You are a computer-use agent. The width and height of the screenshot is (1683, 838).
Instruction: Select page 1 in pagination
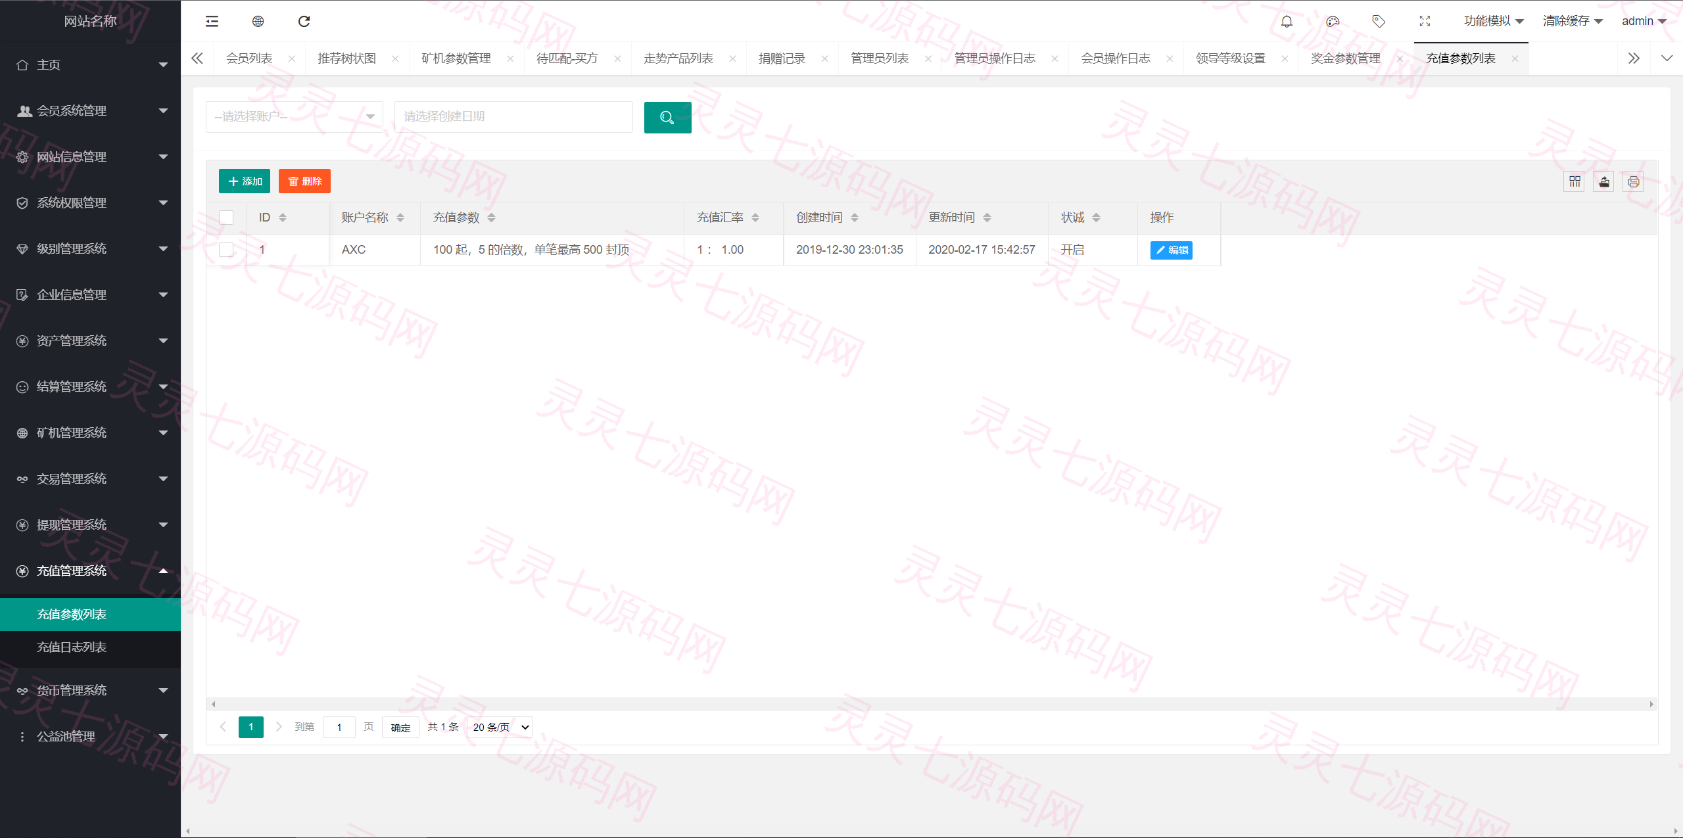click(251, 727)
